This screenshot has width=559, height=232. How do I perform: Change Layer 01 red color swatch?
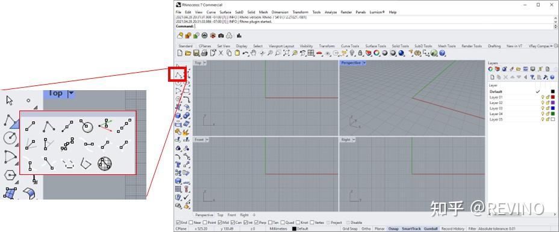pos(553,97)
